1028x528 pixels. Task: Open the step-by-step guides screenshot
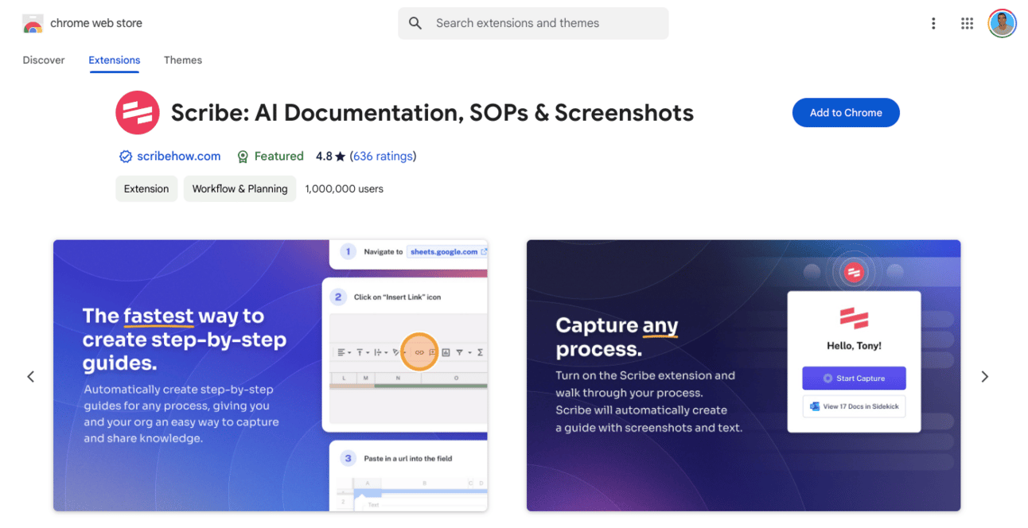(x=271, y=375)
